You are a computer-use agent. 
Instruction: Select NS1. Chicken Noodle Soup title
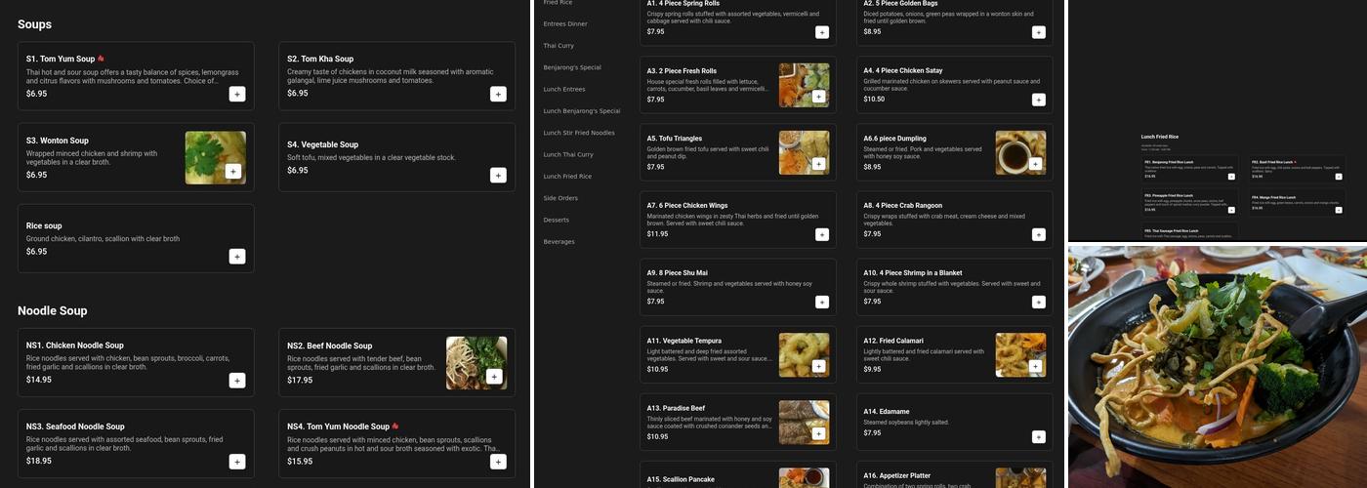75,346
